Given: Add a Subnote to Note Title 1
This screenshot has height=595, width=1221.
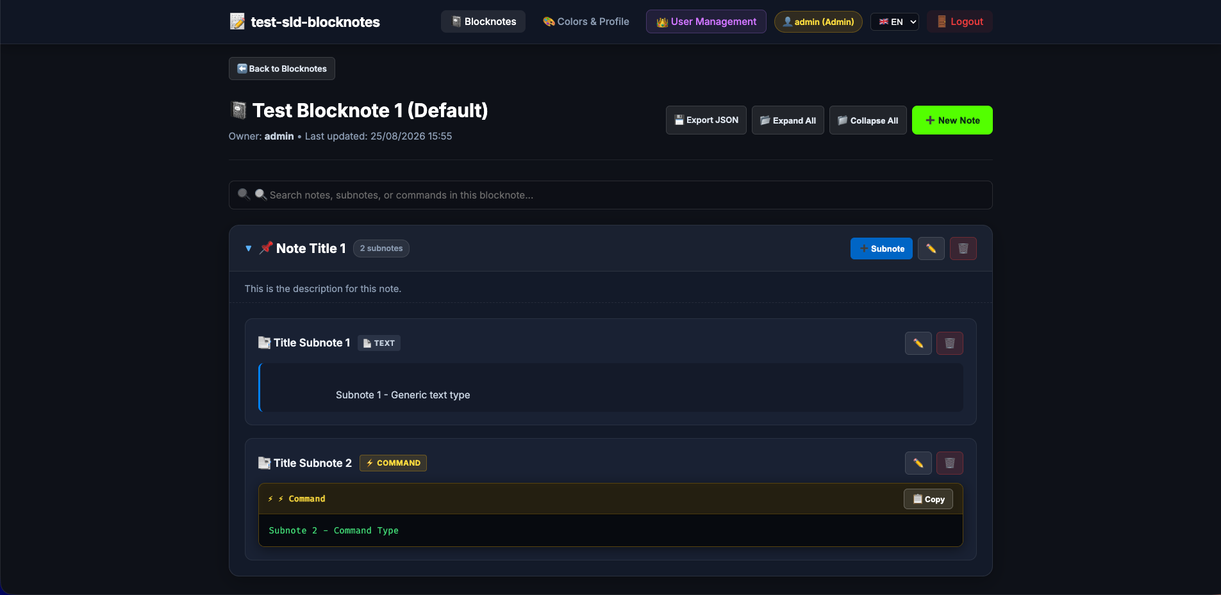Looking at the screenshot, I should [x=881, y=249].
